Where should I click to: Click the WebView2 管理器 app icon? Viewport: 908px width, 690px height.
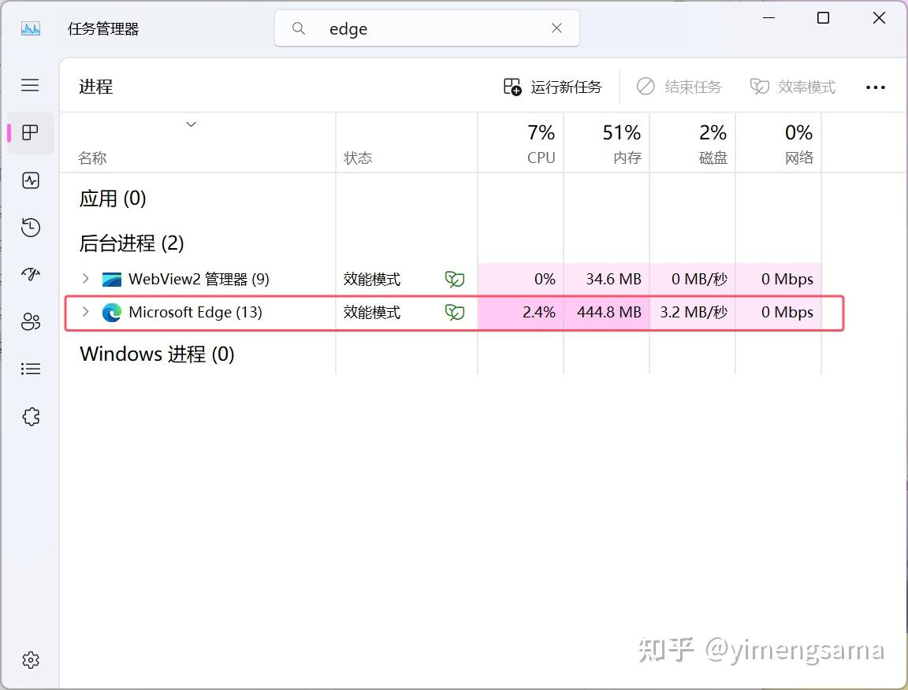click(x=112, y=279)
